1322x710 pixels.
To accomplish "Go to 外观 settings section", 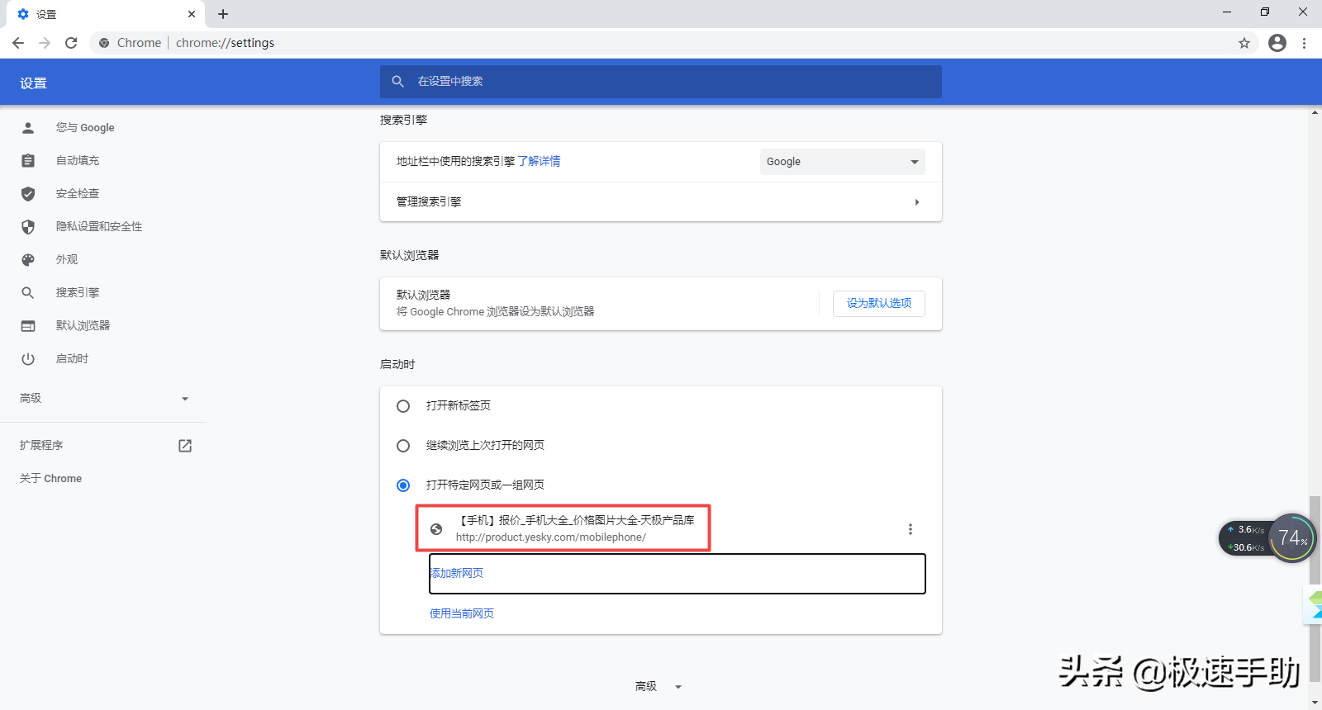I will pyautogui.click(x=67, y=259).
